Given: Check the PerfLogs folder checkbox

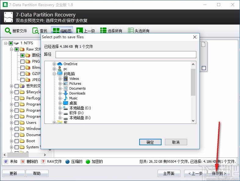Looking at the screenshot, I should click(16, 98).
